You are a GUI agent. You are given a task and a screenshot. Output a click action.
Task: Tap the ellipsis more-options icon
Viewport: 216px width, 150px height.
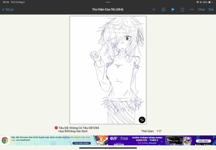[192, 9]
